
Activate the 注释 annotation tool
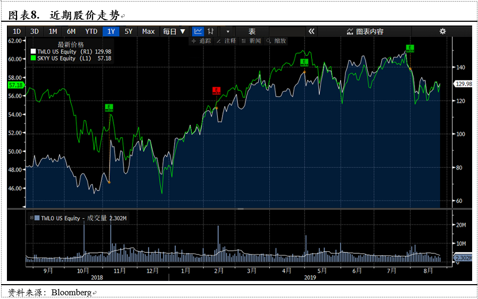point(226,41)
